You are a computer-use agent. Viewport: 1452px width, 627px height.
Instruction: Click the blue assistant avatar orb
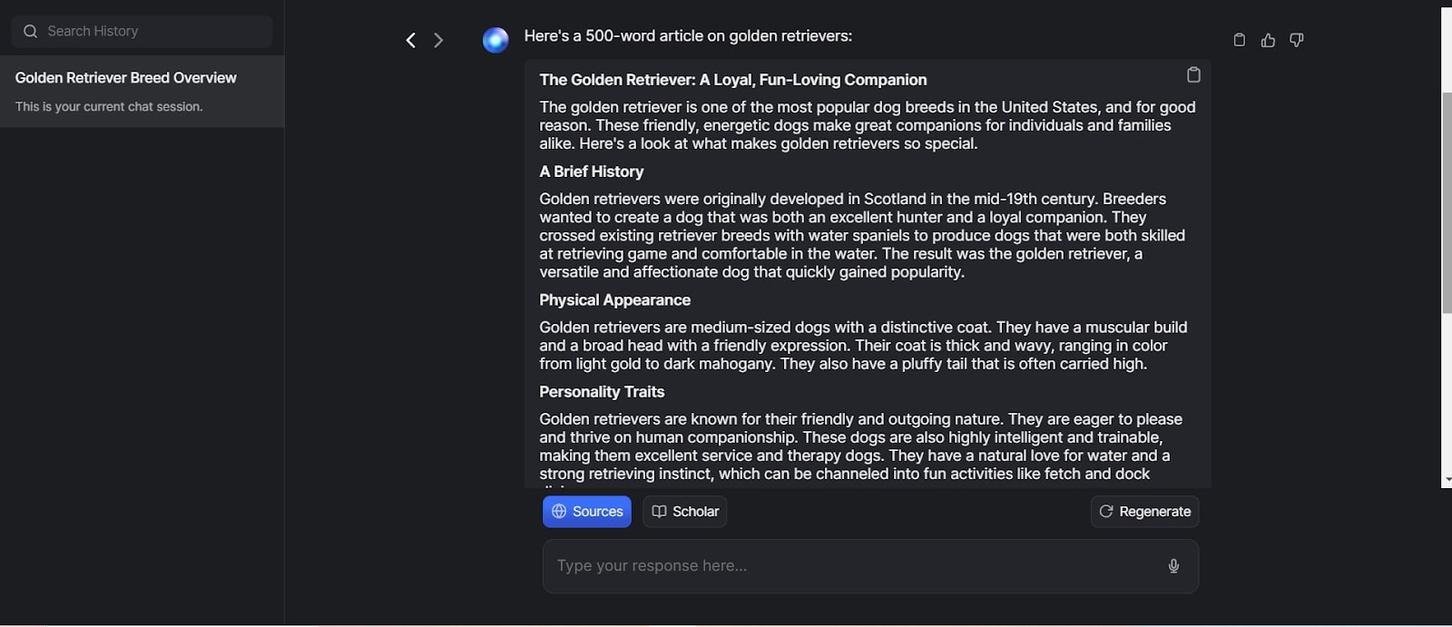click(495, 40)
